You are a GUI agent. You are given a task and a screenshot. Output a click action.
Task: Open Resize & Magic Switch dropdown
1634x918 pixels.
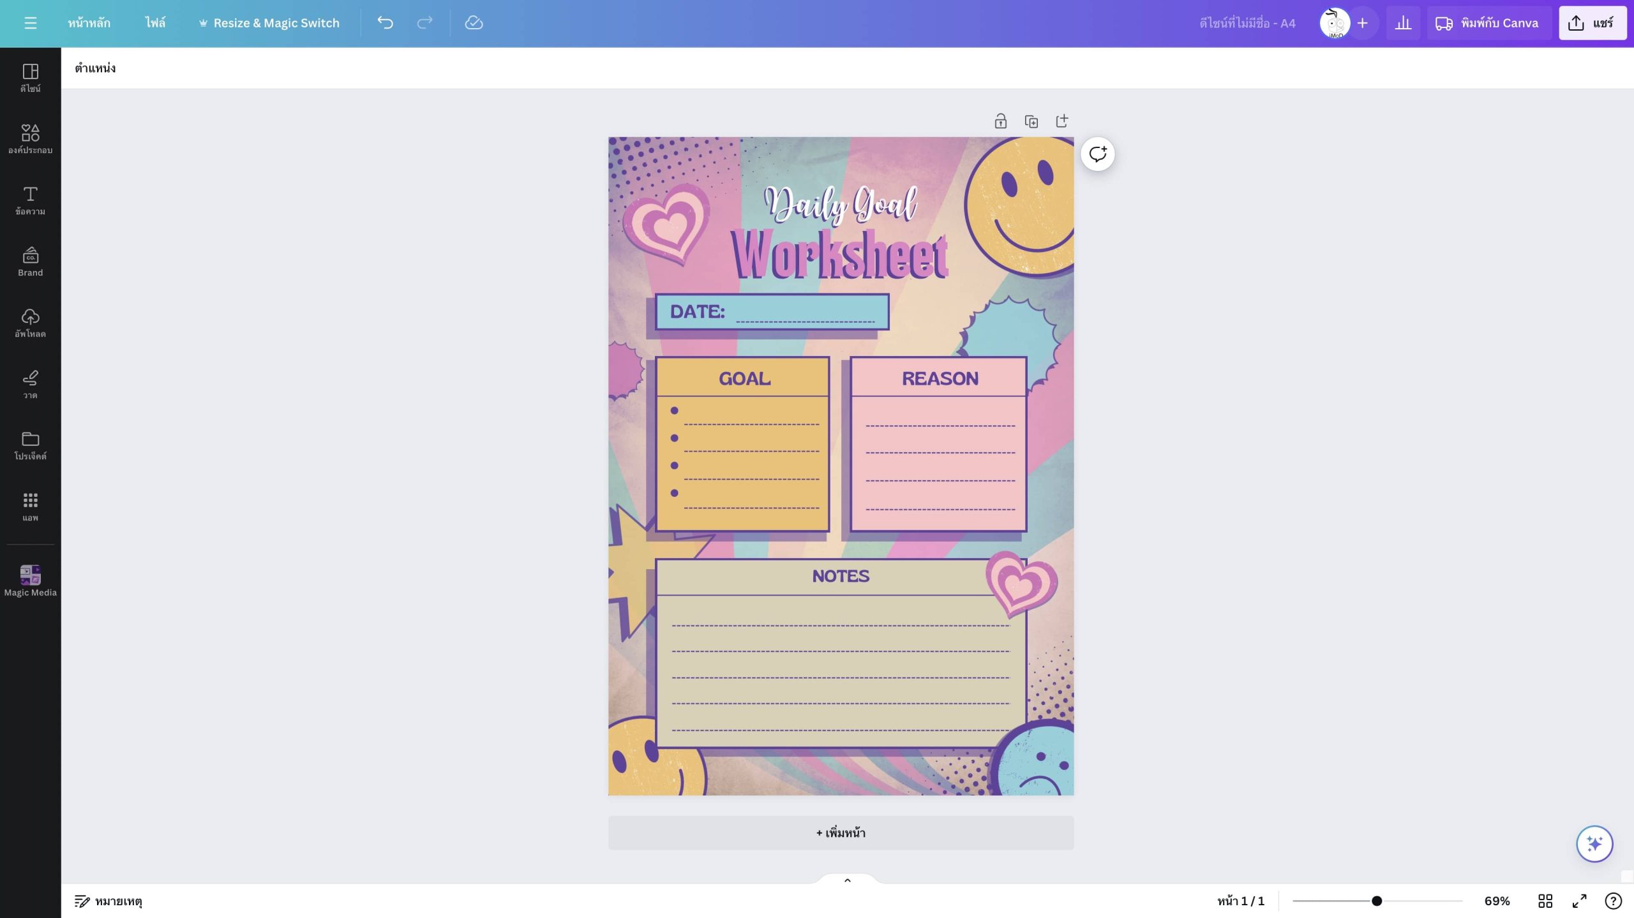(x=269, y=23)
